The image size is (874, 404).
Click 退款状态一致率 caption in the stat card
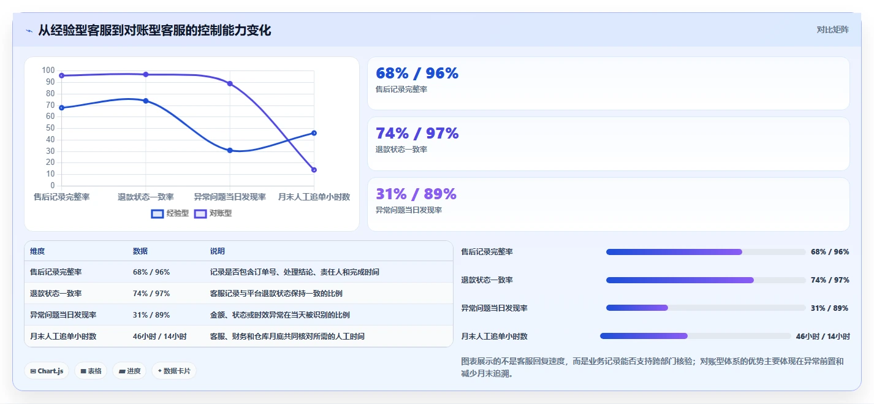(x=401, y=150)
